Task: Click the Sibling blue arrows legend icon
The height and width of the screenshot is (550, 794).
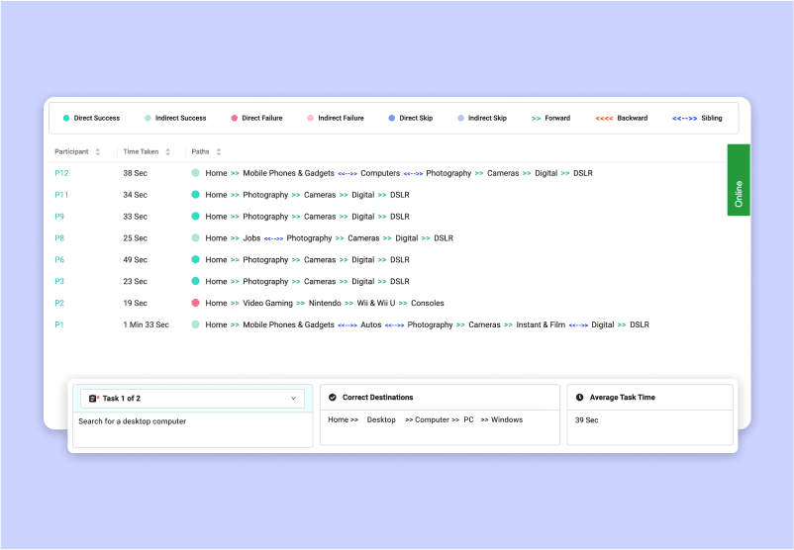Action: coord(684,118)
